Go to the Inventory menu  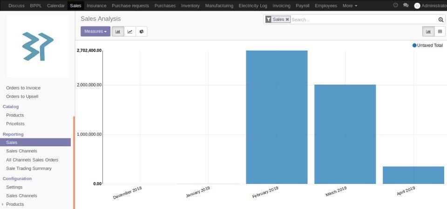[190, 6]
